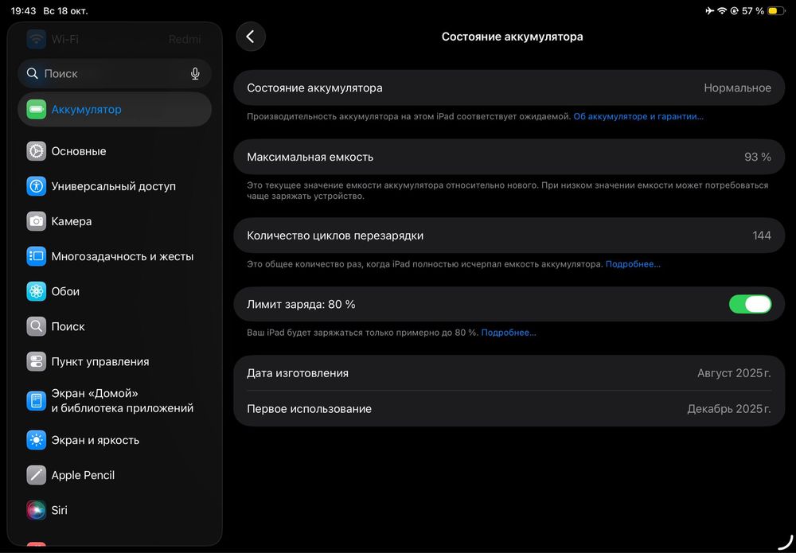Open Siri settings section
The width and height of the screenshot is (796, 553).
[115, 510]
